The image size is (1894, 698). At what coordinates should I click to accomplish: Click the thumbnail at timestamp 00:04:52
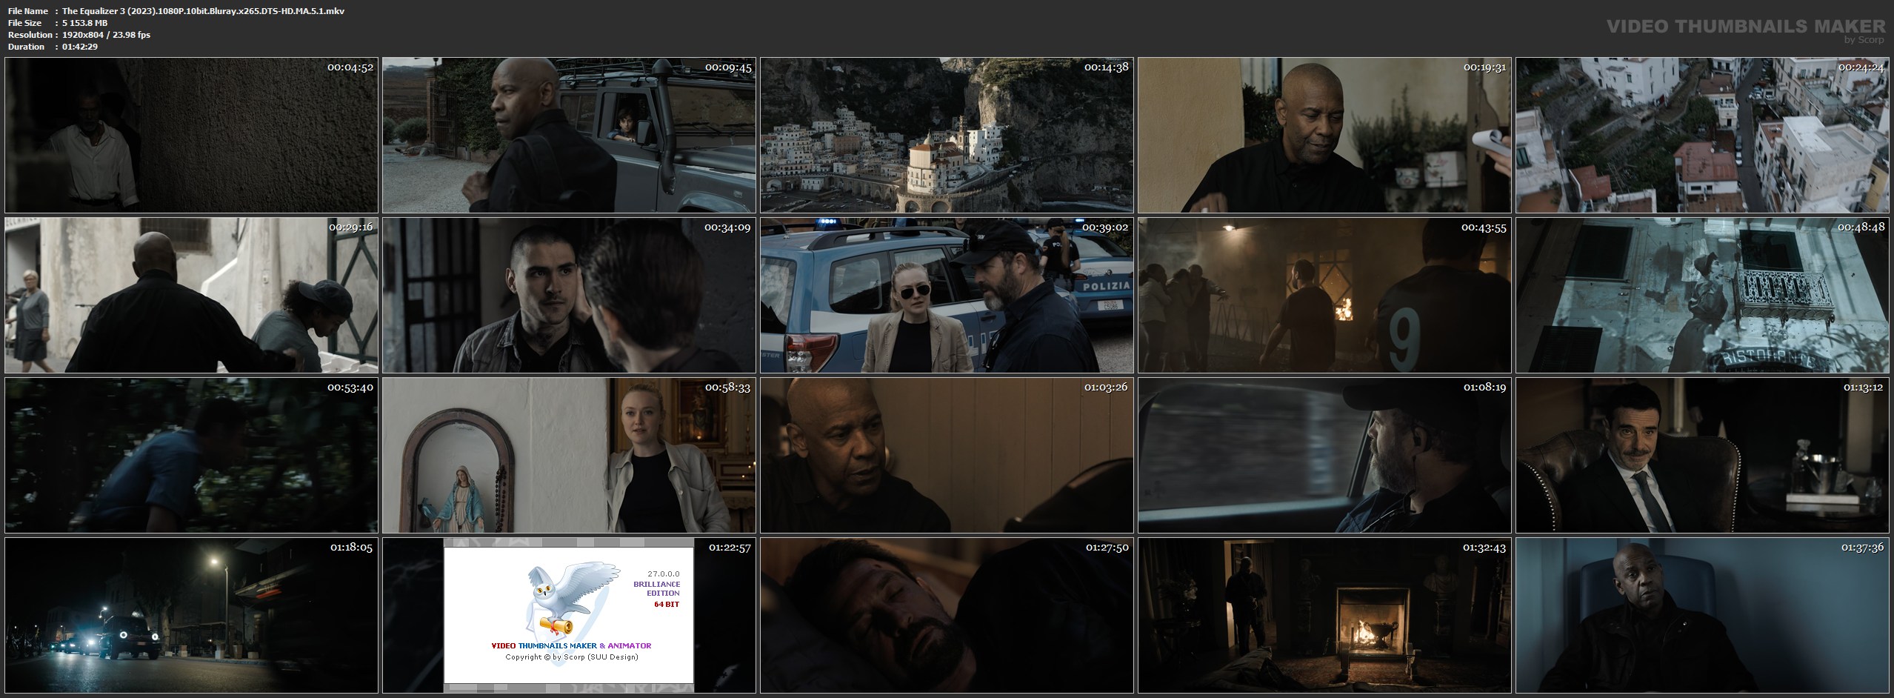(191, 136)
